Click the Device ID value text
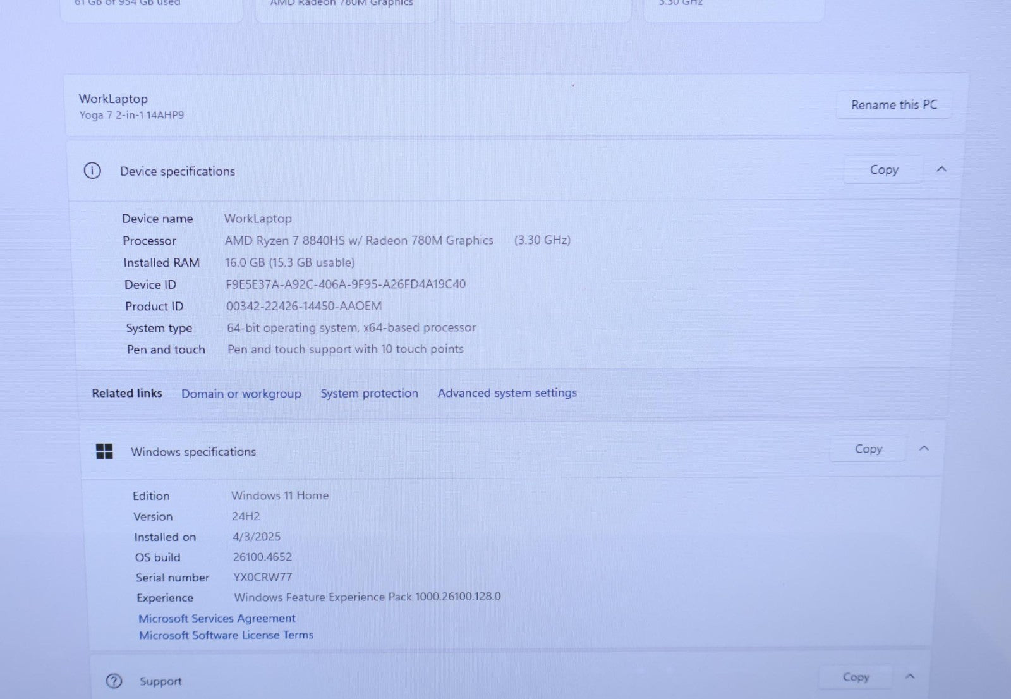This screenshot has width=1011, height=699. [x=346, y=284]
